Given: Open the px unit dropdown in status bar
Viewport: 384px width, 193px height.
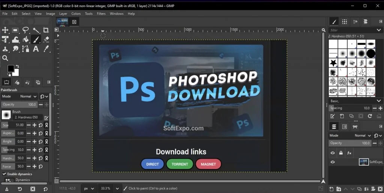Looking at the screenshot, I should (x=90, y=188).
